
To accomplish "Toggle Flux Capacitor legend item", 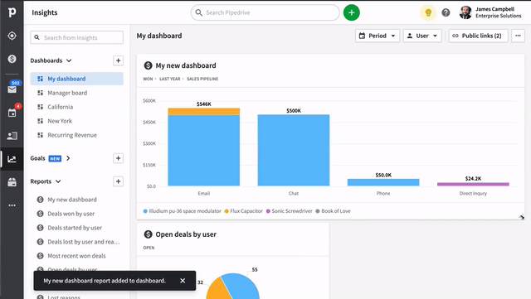I will click(x=243, y=211).
